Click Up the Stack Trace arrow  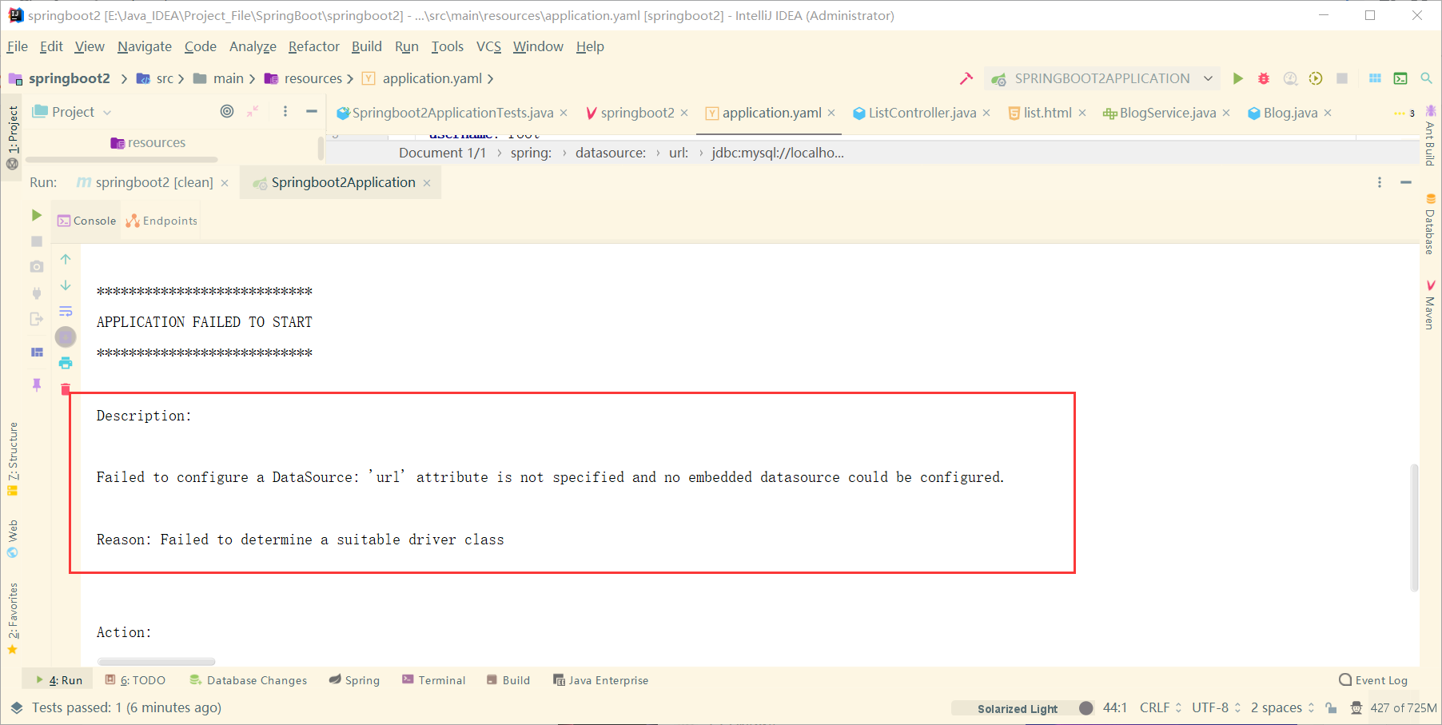pos(66,259)
